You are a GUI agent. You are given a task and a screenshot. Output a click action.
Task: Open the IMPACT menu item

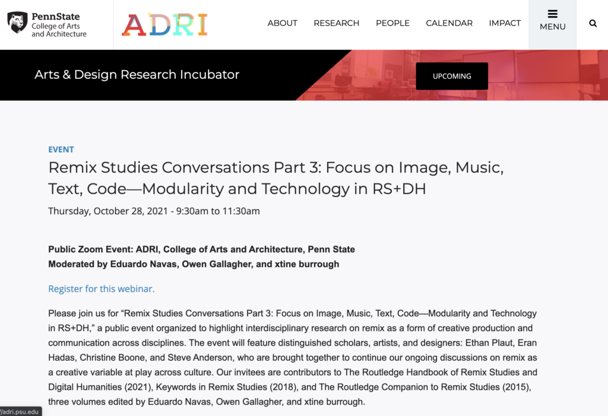coord(505,23)
